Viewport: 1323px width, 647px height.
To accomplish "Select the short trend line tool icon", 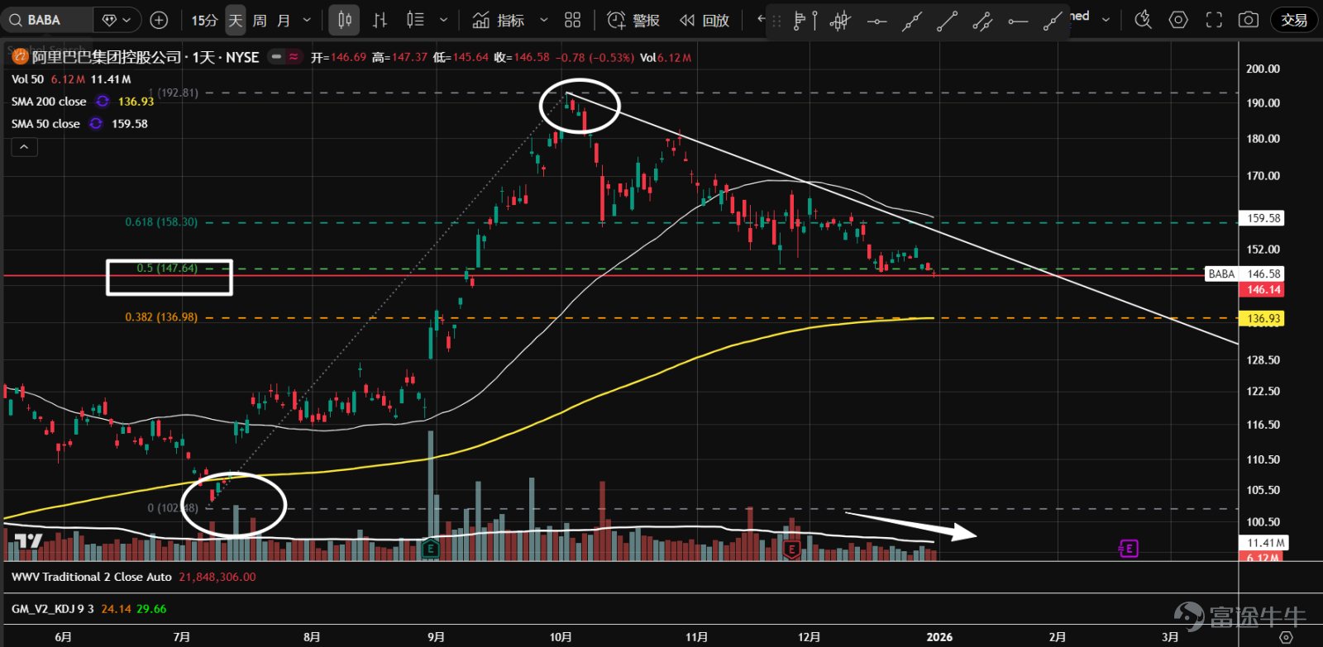I will pos(912,21).
